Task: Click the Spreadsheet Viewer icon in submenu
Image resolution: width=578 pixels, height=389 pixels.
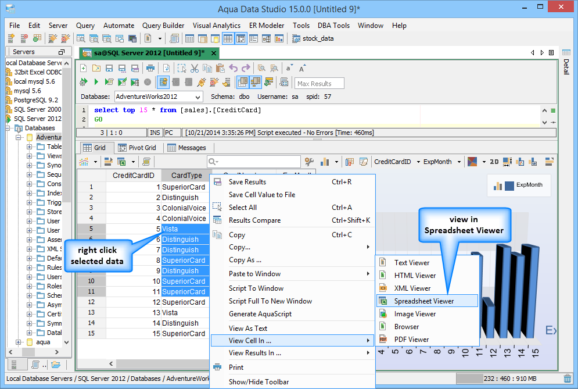Action: [383, 301]
